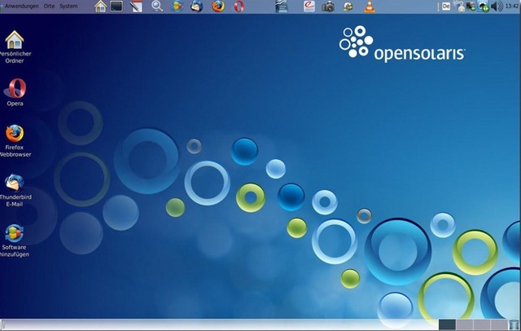Screen dimensions: 521x331
Task: Open the OpenOffice document launcher in panel
Action: [282, 7]
